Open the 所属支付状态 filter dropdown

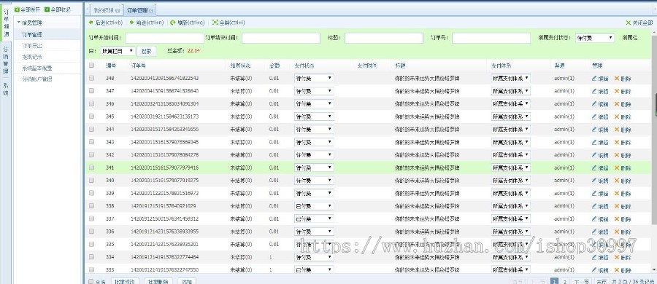point(594,38)
